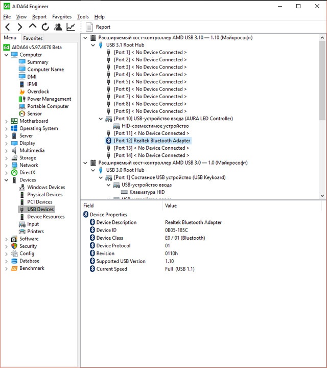
Task: Collapse the USB 3.1 Root Hub
Action: pyautogui.click(x=93, y=45)
